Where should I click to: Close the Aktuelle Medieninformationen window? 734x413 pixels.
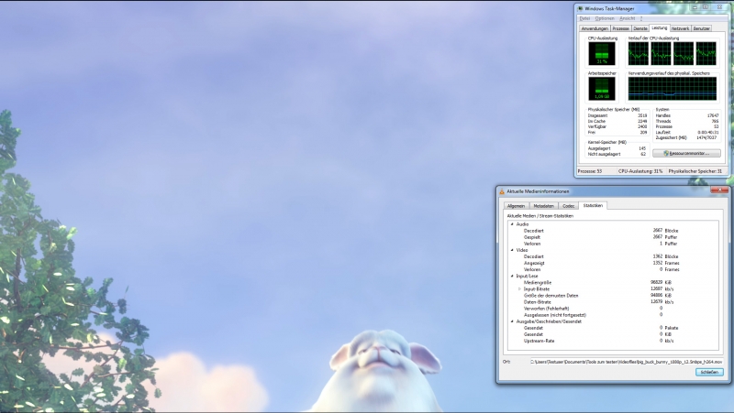(x=719, y=190)
